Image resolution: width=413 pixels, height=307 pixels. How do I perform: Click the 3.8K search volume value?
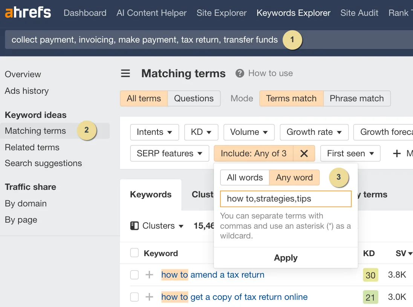pos(397,275)
